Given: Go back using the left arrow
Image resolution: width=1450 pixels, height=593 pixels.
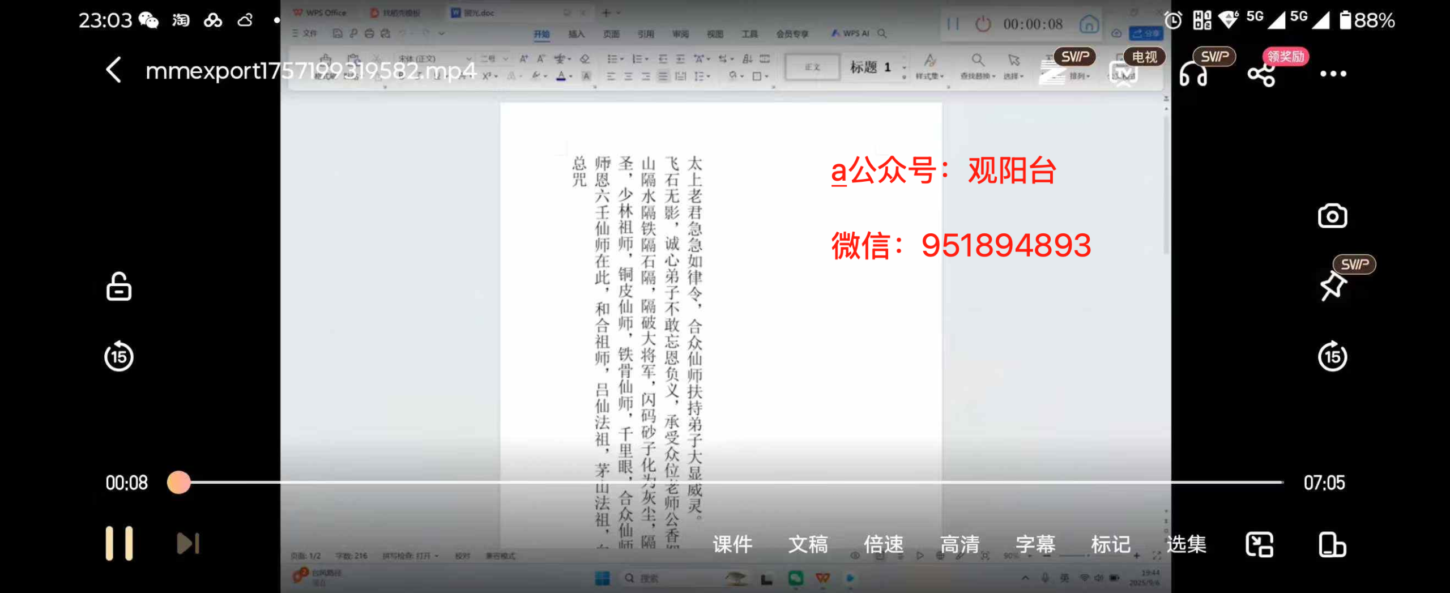Looking at the screenshot, I should click(114, 70).
